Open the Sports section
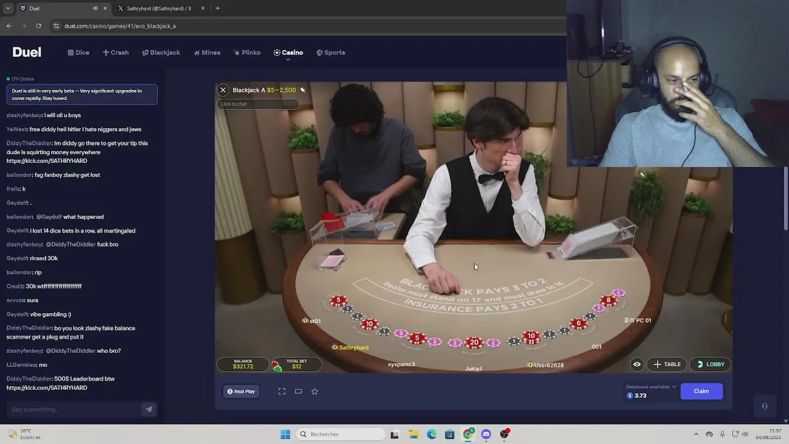The image size is (789, 444). pyautogui.click(x=331, y=52)
